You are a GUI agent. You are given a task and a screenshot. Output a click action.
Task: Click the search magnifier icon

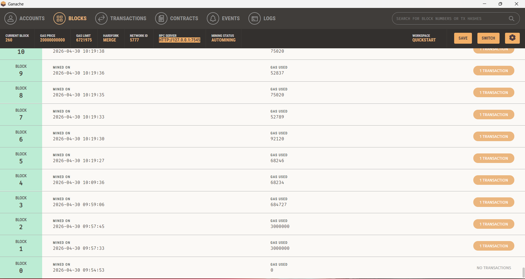point(511,19)
